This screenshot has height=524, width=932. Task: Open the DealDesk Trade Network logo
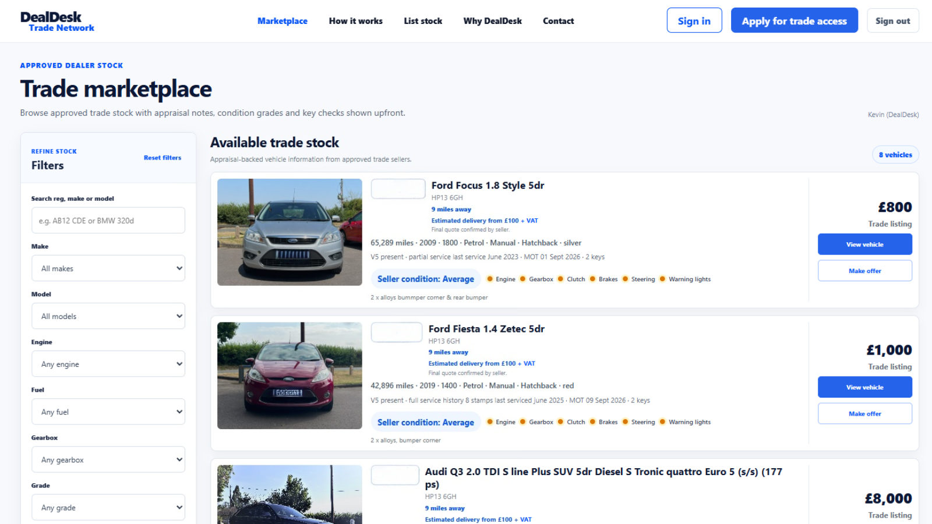pyautogui.click(x=57, y=22)
